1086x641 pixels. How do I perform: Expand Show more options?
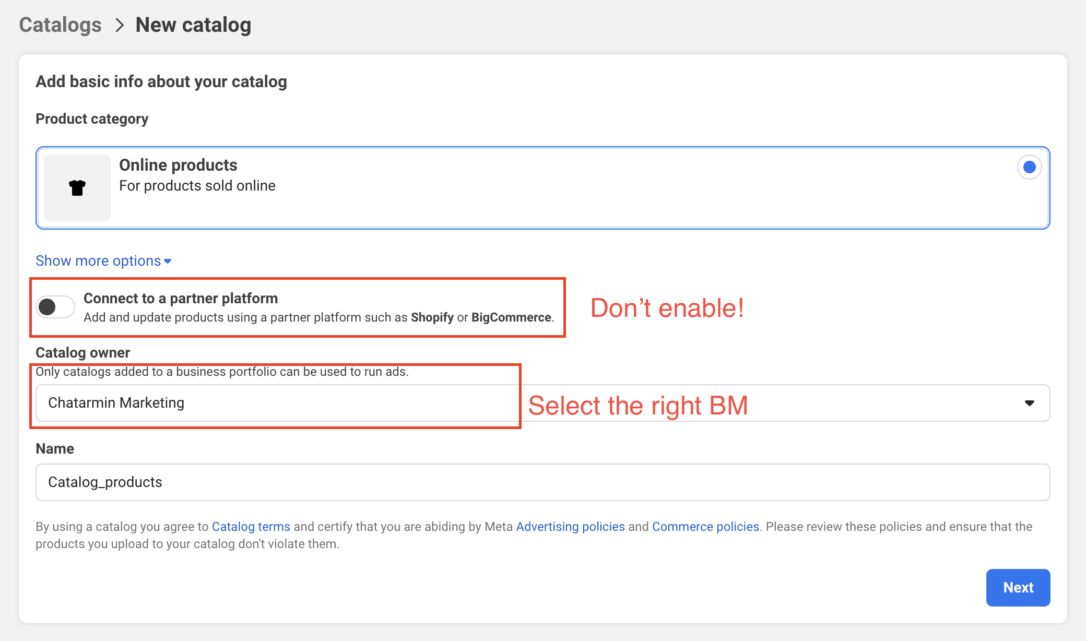(x=98, y=261)
